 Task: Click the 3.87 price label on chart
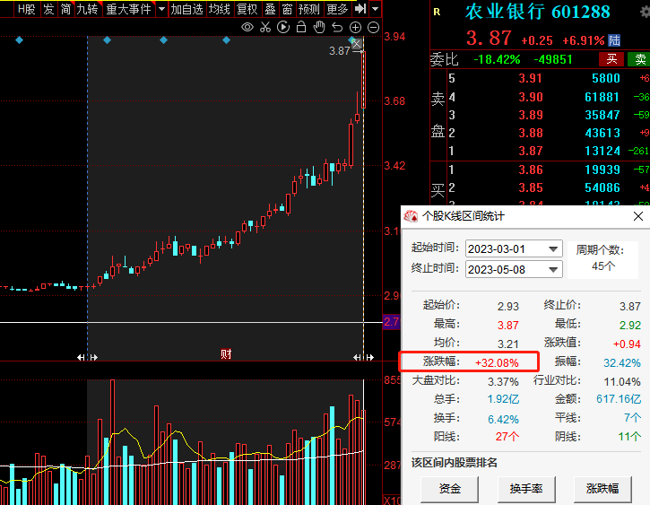340,51
